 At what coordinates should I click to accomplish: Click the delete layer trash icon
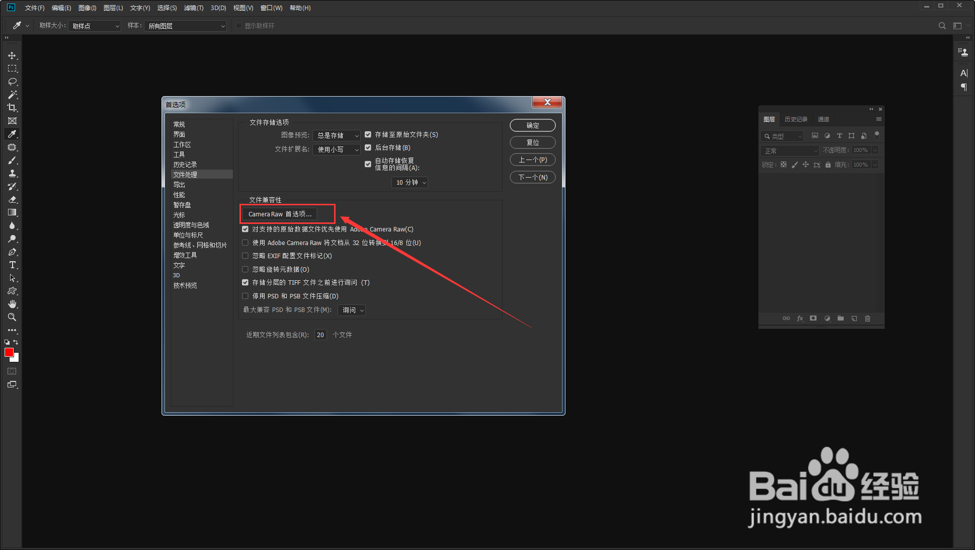click(867, 319)
